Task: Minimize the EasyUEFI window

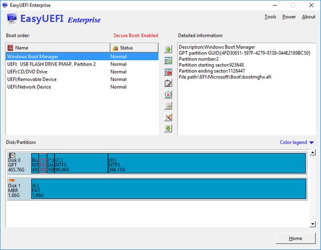Action: pyautogui.click(x=275, y=5)
